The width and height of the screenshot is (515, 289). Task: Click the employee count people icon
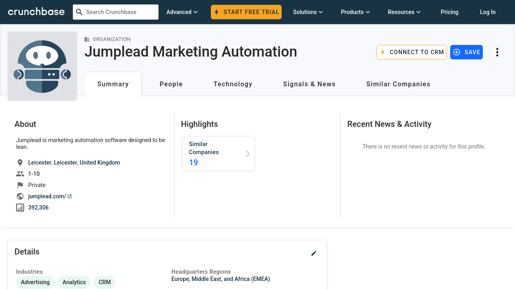[x=20, y=174]
